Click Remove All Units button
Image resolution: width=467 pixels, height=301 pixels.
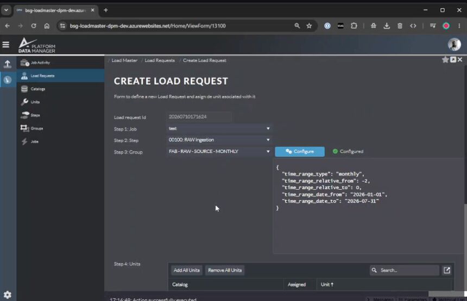coord(225,270)
